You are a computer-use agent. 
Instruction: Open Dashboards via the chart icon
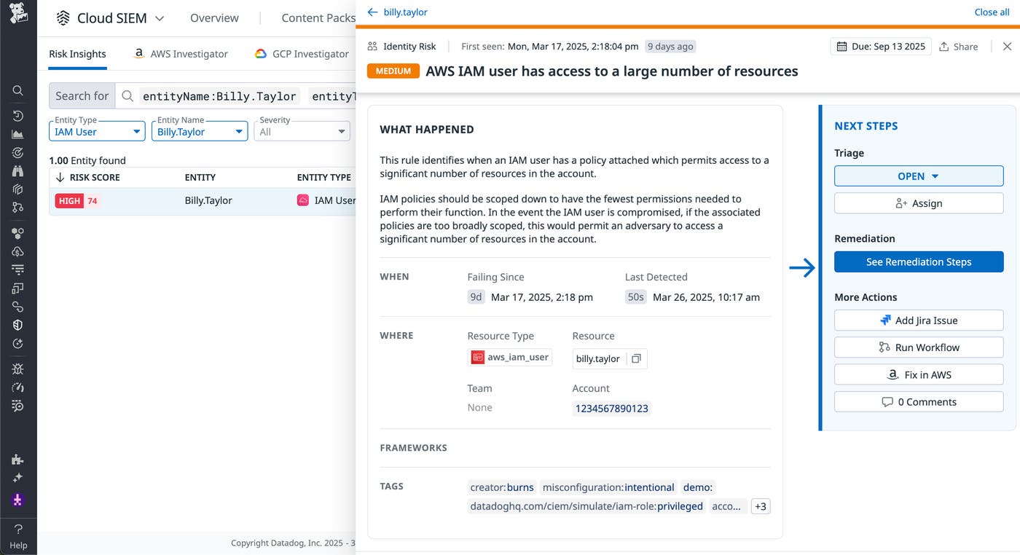click(18, 134)
